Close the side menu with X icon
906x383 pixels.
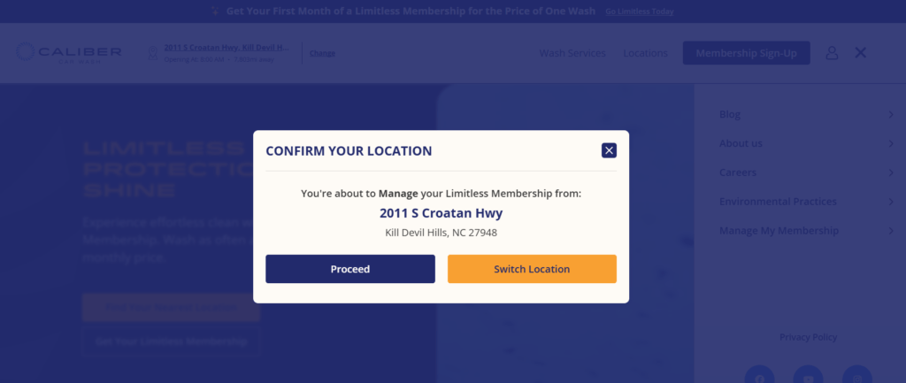coord(860,53)
